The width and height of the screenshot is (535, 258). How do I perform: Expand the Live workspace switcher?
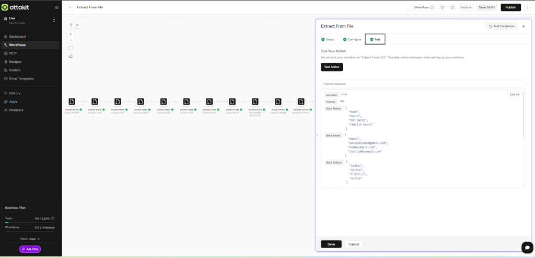coord(54,20)
